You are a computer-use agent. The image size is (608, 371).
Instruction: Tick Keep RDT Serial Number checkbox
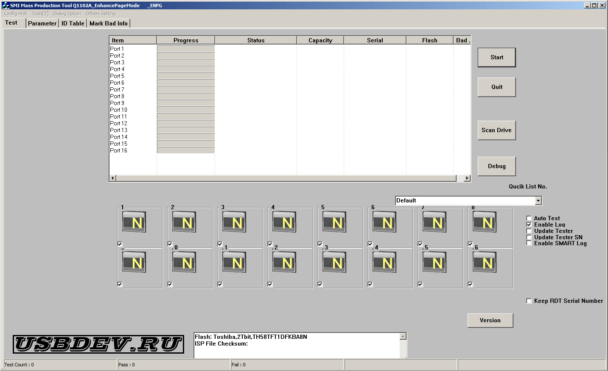click(x=529, y=301)
